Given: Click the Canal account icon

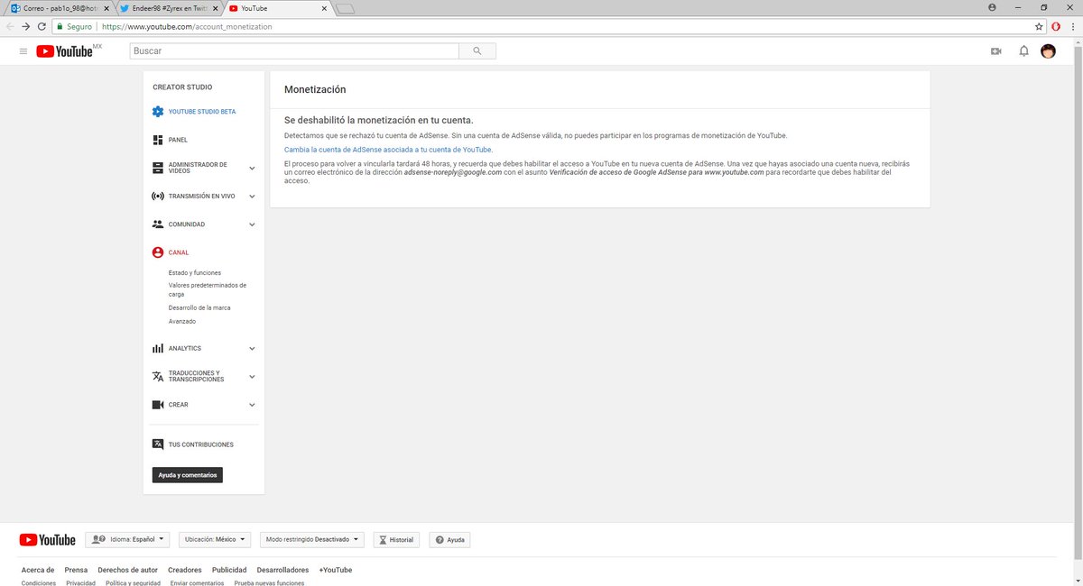Looking at the screenshot, I should (x=158, y=252).
